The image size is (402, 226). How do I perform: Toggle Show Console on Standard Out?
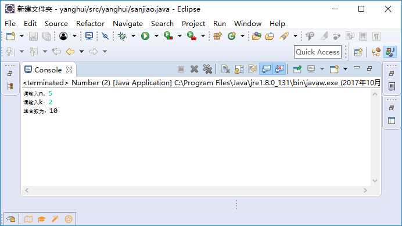pyautogui.click(x=266, y=69)
